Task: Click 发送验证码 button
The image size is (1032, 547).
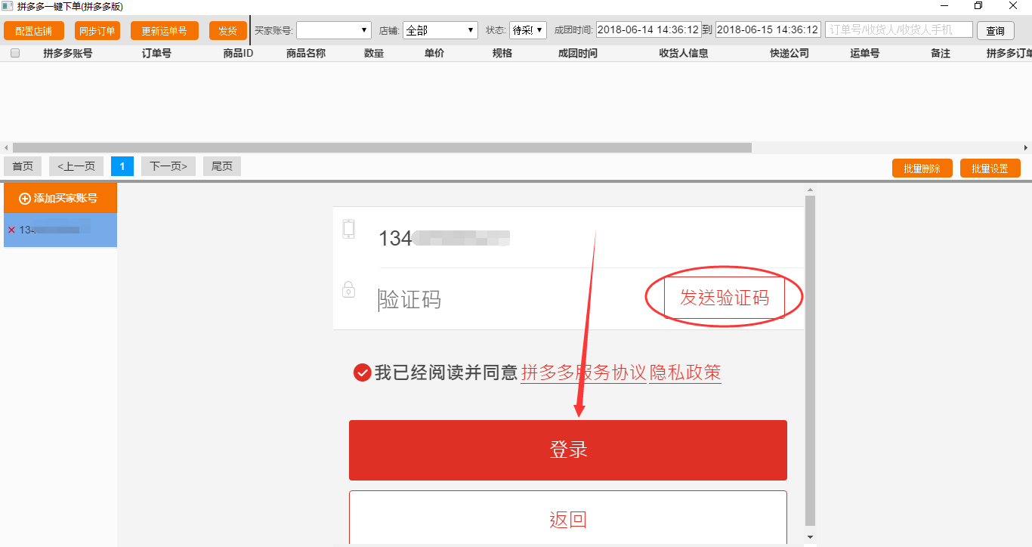Action: (725, 298)
